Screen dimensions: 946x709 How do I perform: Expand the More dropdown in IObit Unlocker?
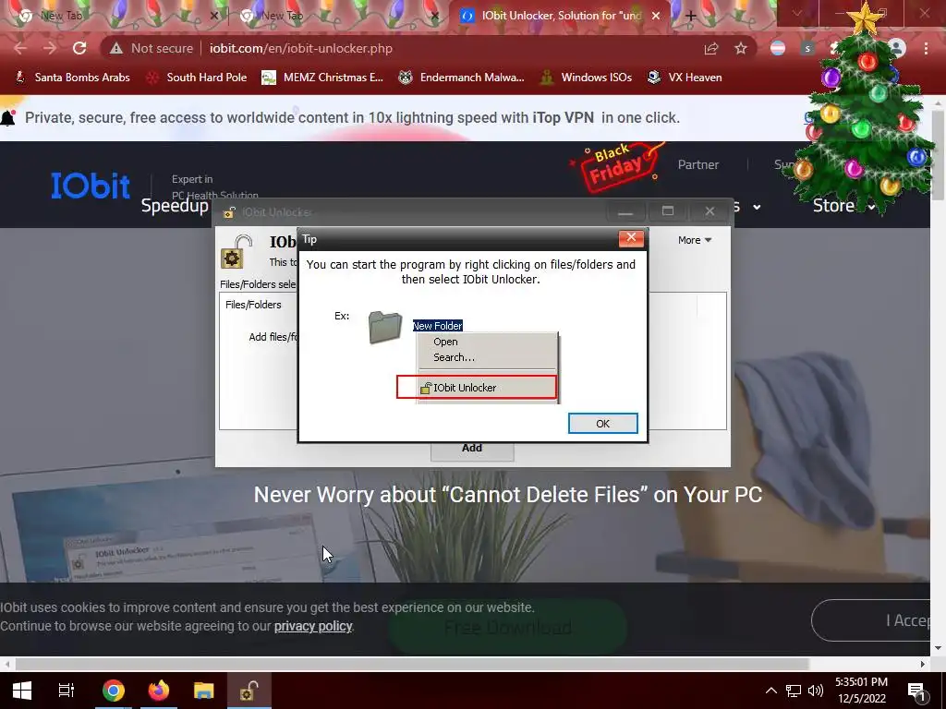[x=695, y=240]
